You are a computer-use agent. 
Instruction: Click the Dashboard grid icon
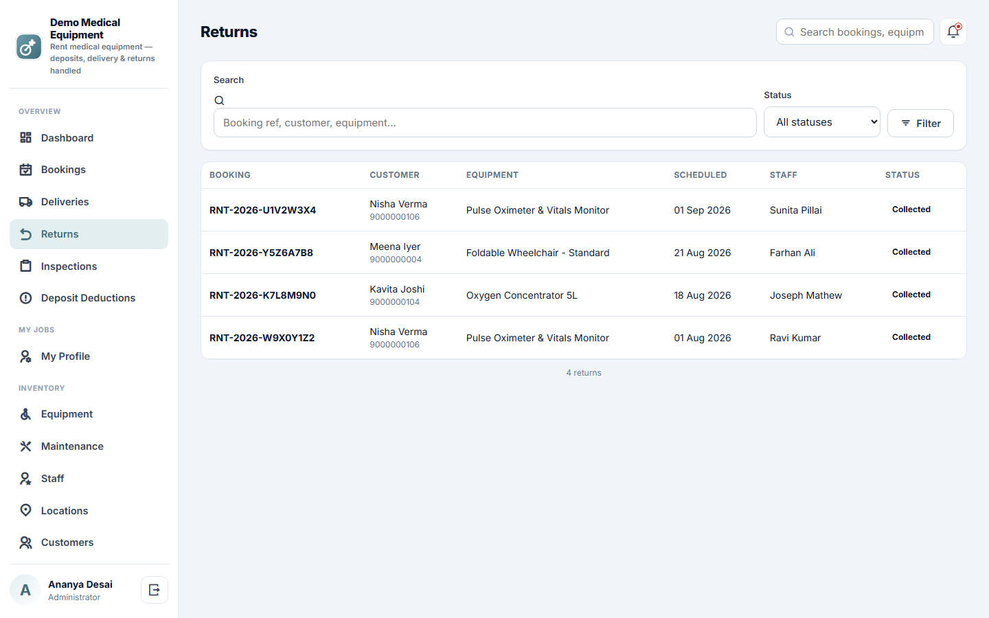(x=26, y=138)
